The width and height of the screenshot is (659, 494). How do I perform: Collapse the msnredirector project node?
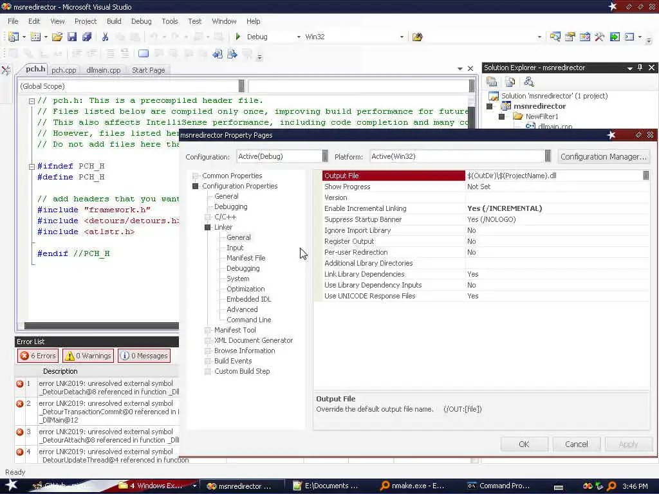[490, 106]
